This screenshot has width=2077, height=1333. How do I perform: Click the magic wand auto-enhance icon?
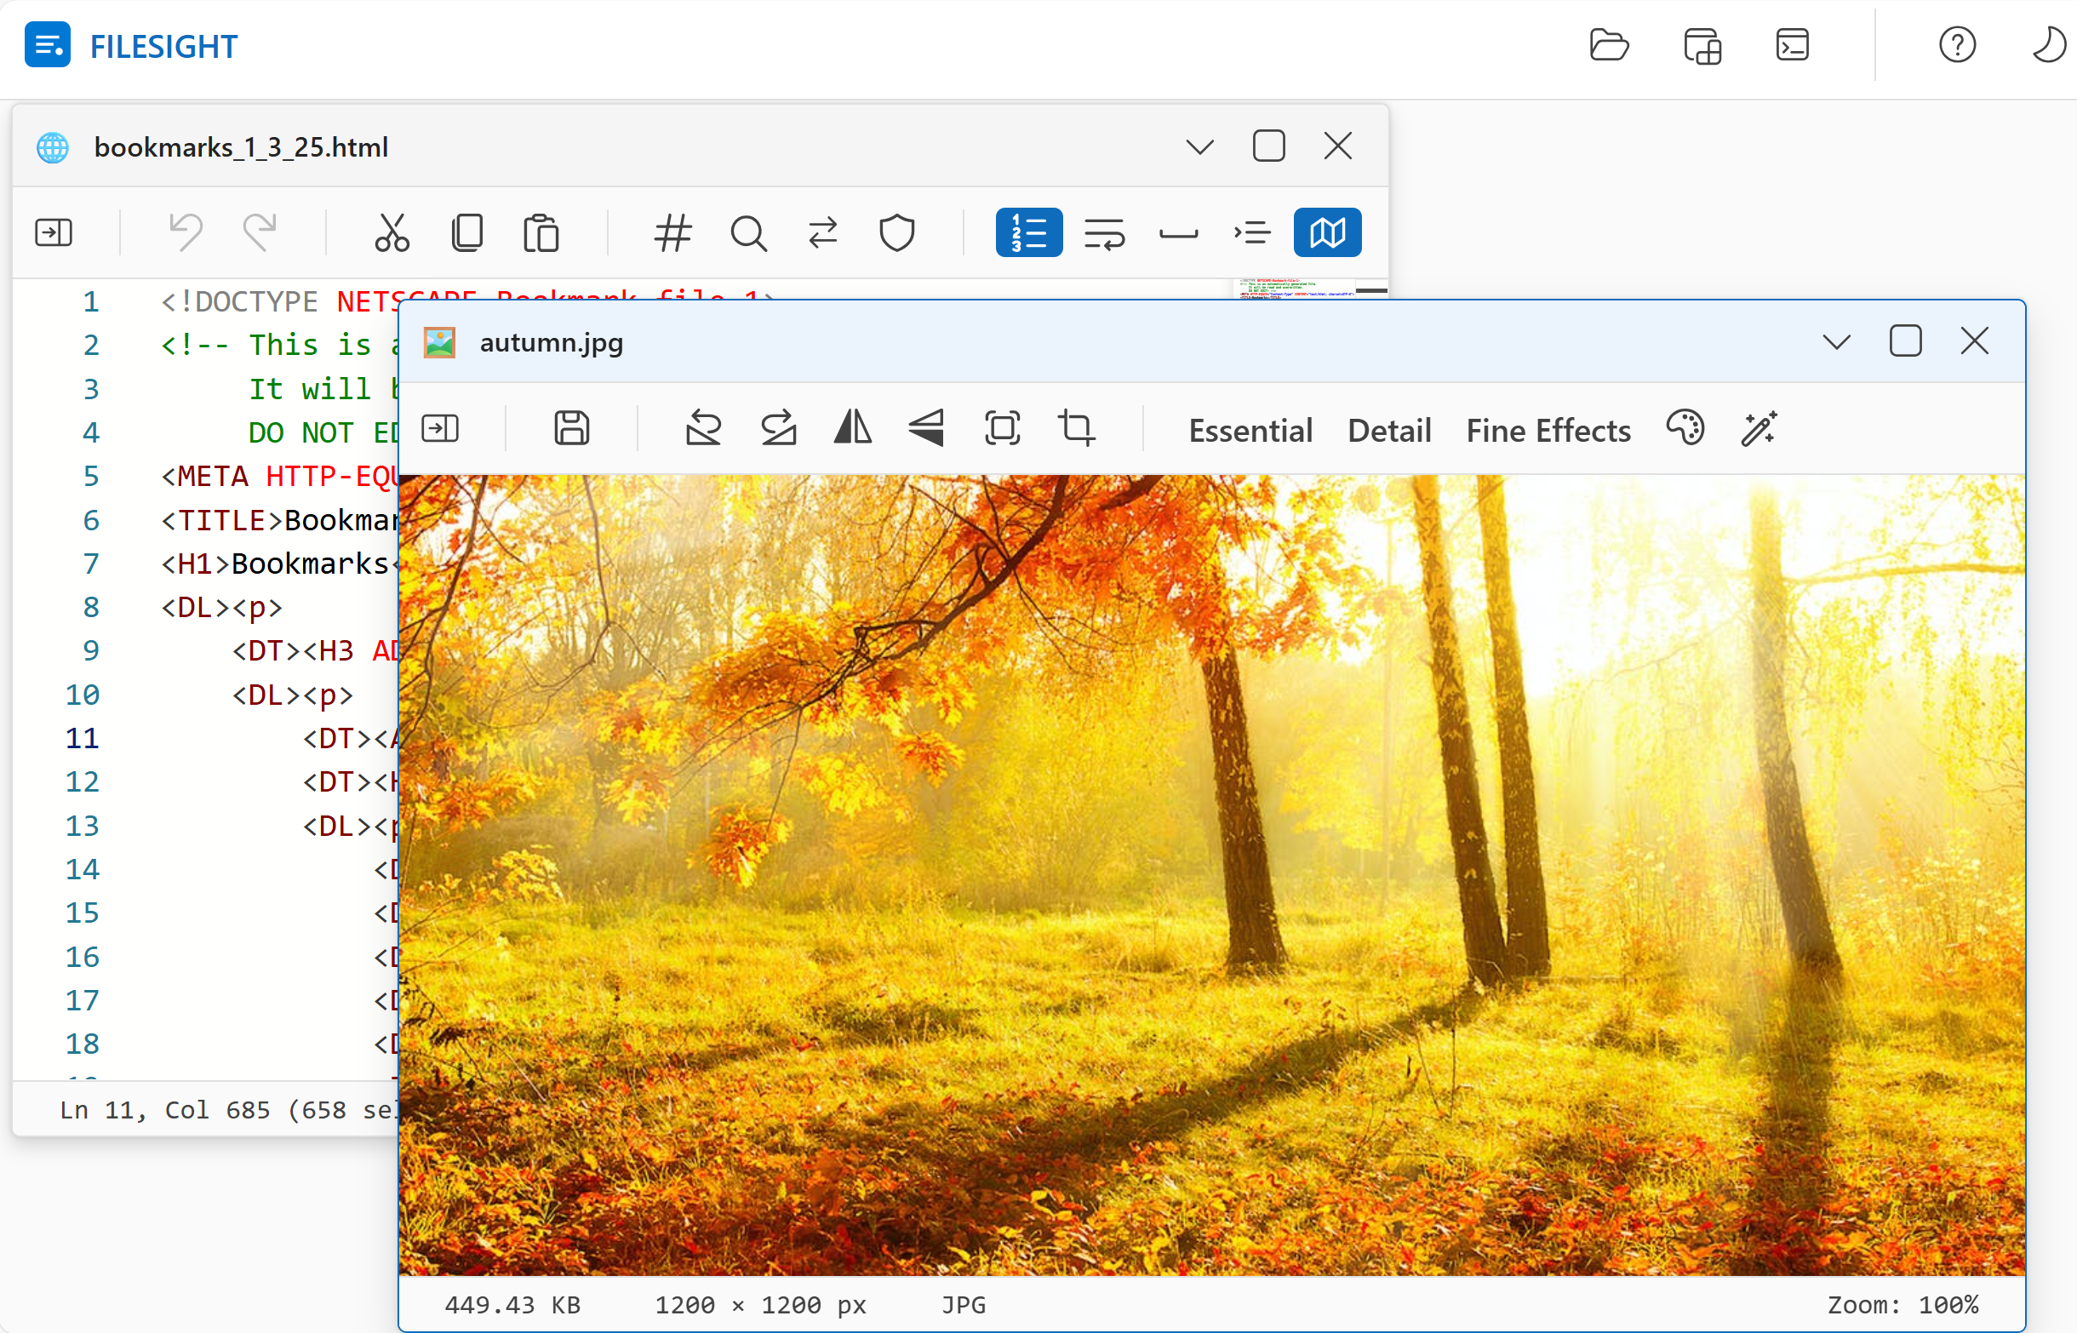pos(1759,428)
